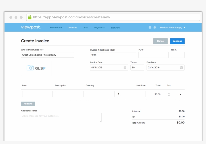The width and height of the screenshot is (206, 144).
Task: Go to the Dashboard tab
Action: [x=56, y=28]
